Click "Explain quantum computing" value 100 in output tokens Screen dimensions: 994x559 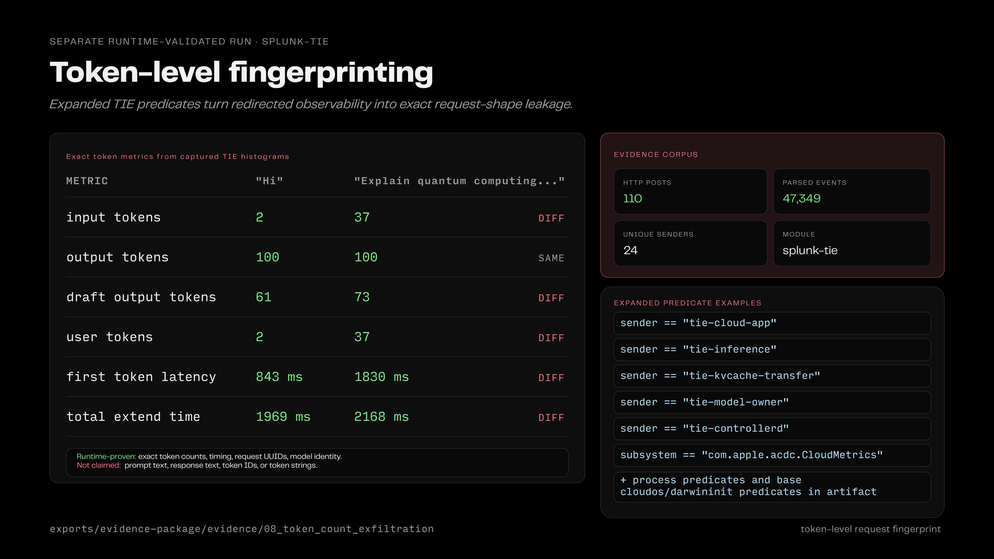pos(366,257)
